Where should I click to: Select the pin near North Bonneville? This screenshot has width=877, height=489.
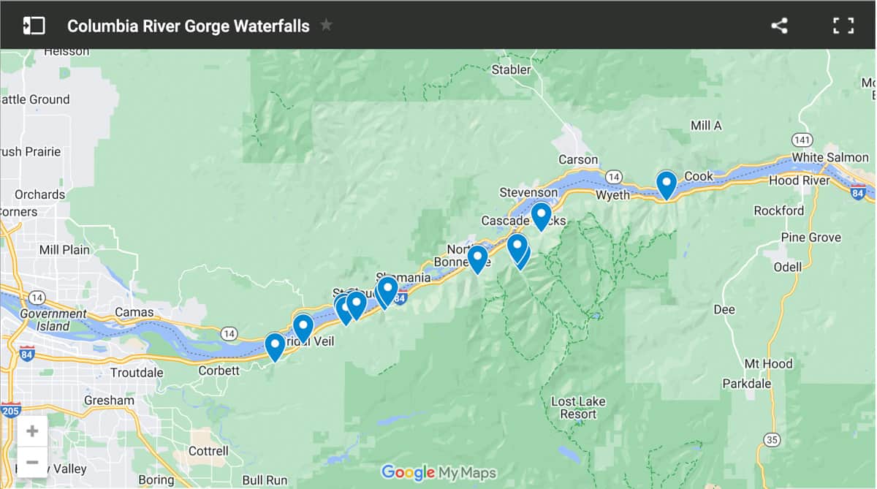click(477, 259)
